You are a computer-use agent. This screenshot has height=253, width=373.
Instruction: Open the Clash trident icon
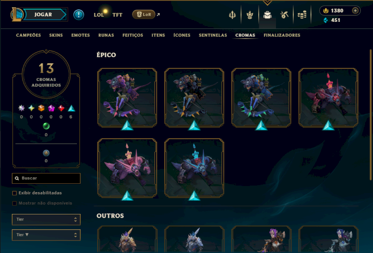click(x=232, y=15)
